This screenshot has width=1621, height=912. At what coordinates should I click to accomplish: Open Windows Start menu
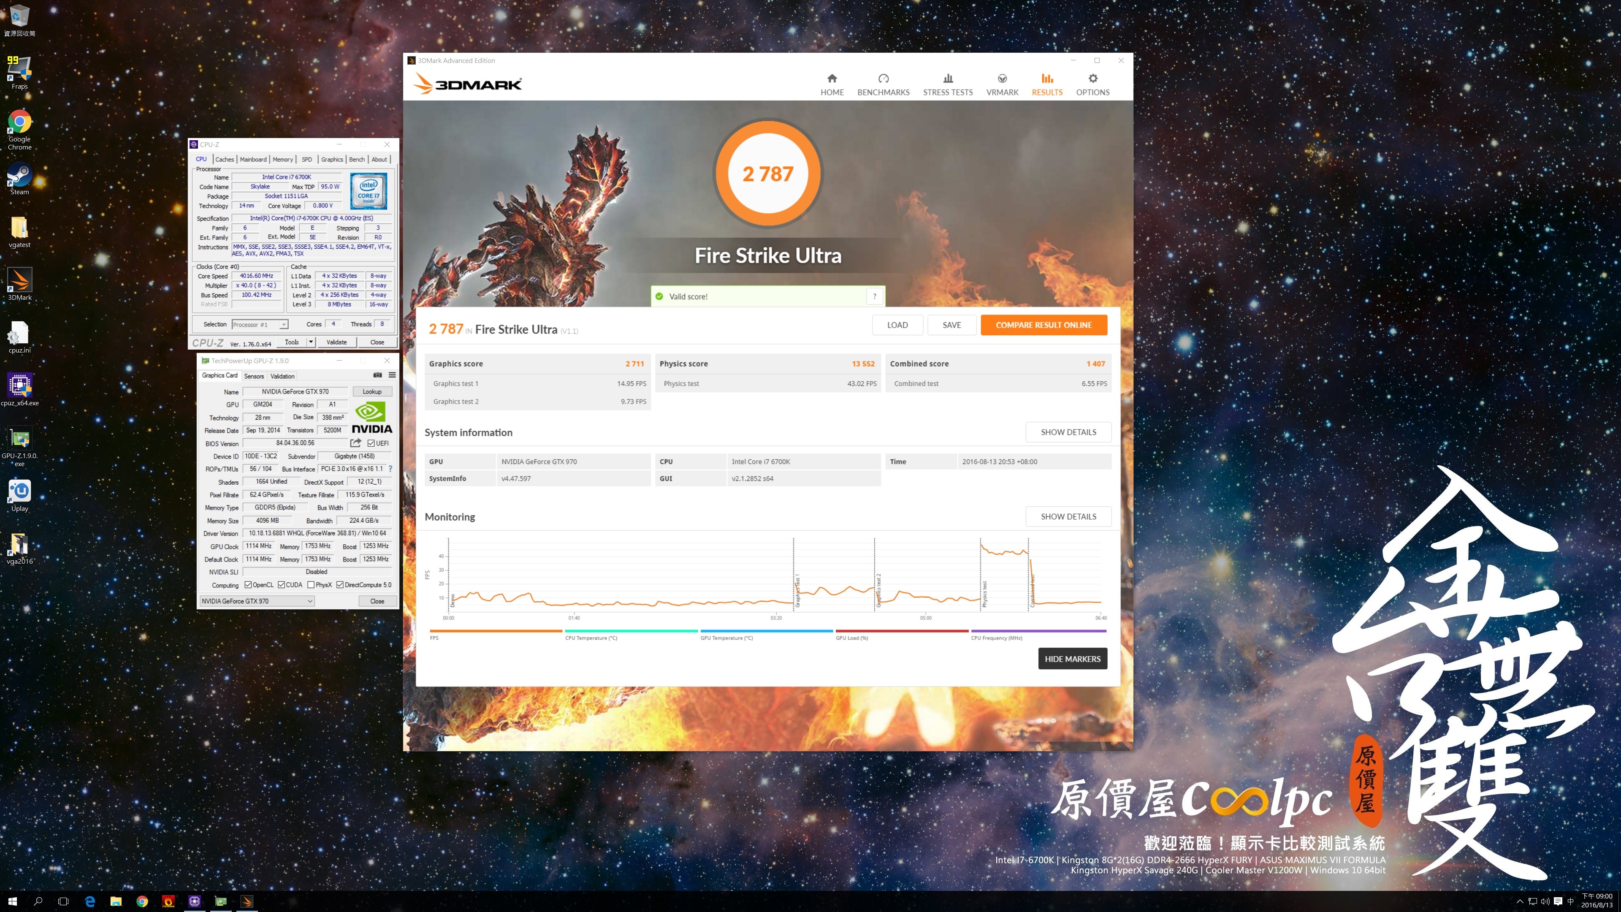point(13,901)
